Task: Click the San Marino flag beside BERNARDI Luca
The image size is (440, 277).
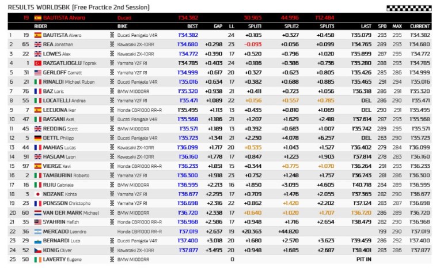Action: [37, 241]
